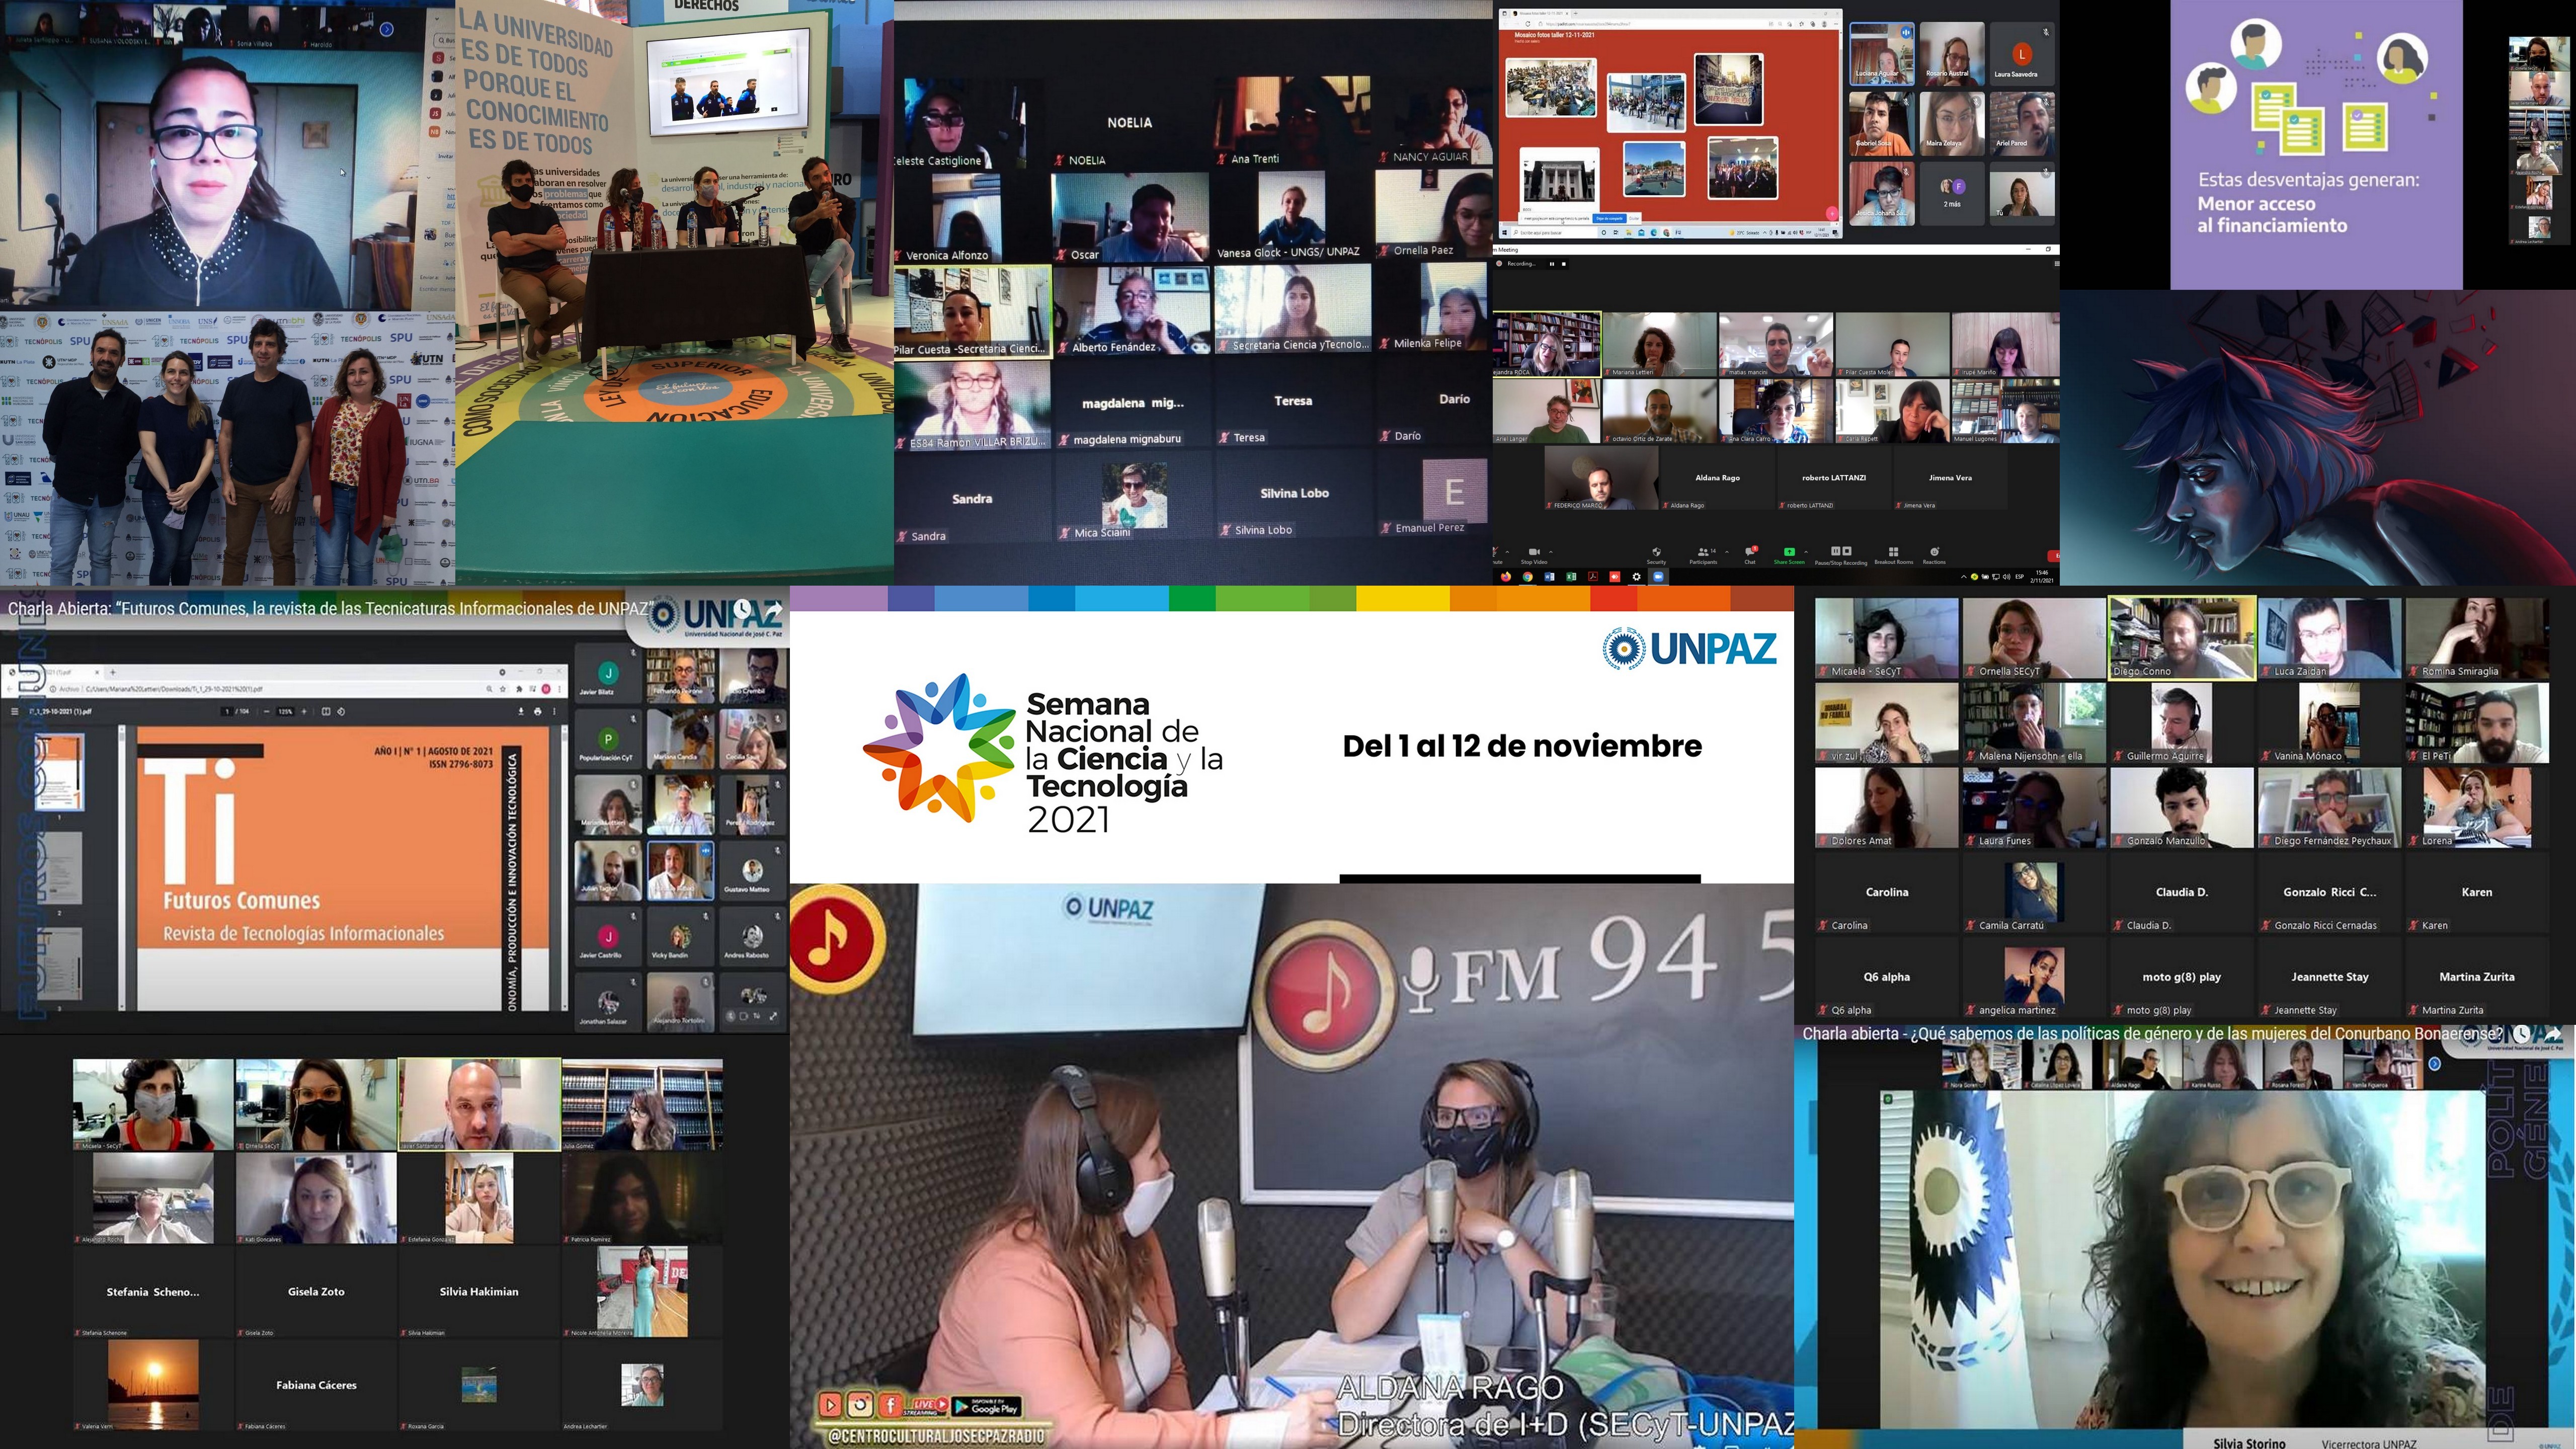Open Chat with unread badge
This screenshot has height=1449, width=2576.
click(1750, 556)
